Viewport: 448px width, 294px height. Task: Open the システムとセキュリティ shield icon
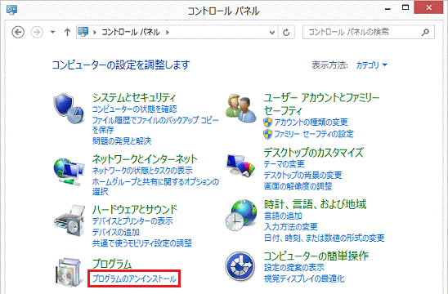69,109
